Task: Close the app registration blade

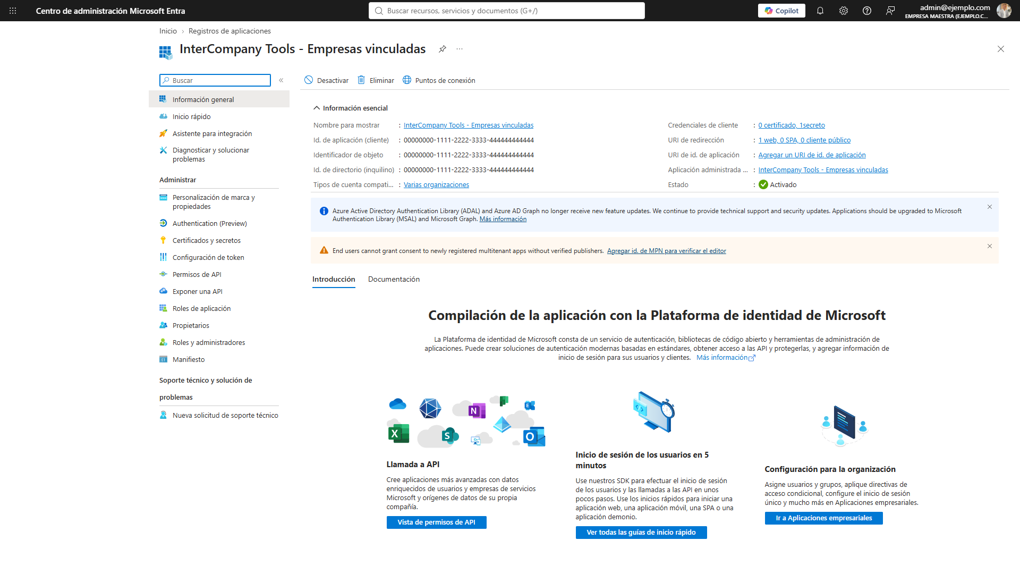Action: point(1000,49)
